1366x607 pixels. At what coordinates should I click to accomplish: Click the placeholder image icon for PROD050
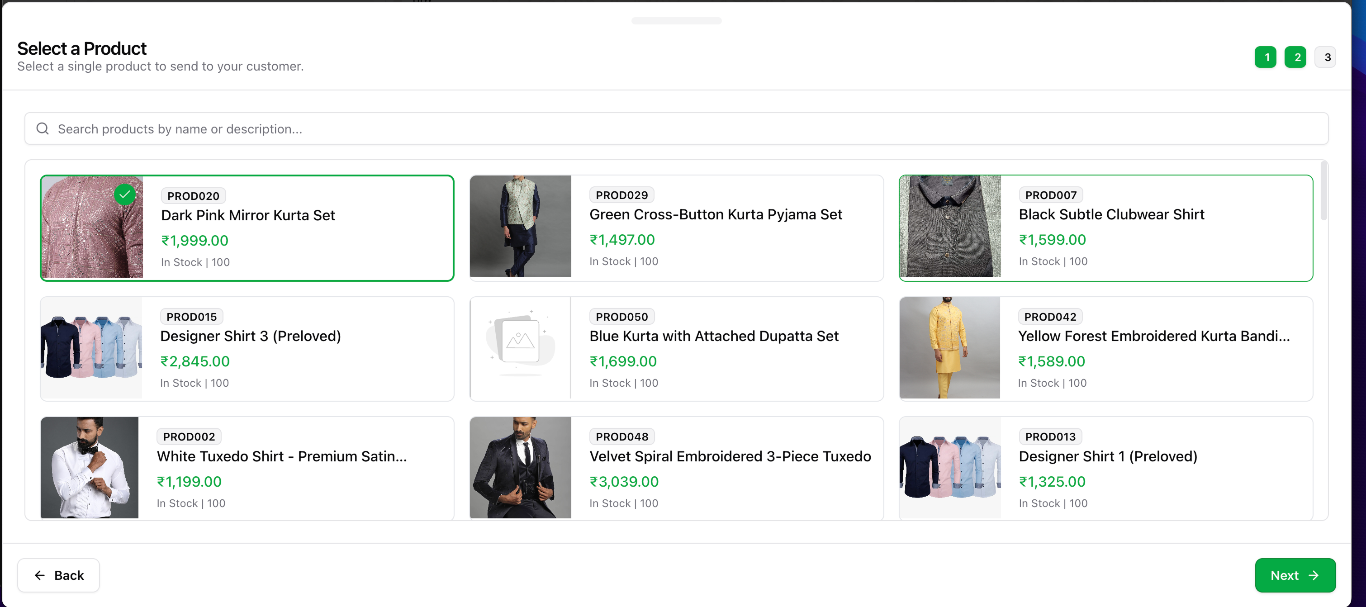tap(520, 342)
